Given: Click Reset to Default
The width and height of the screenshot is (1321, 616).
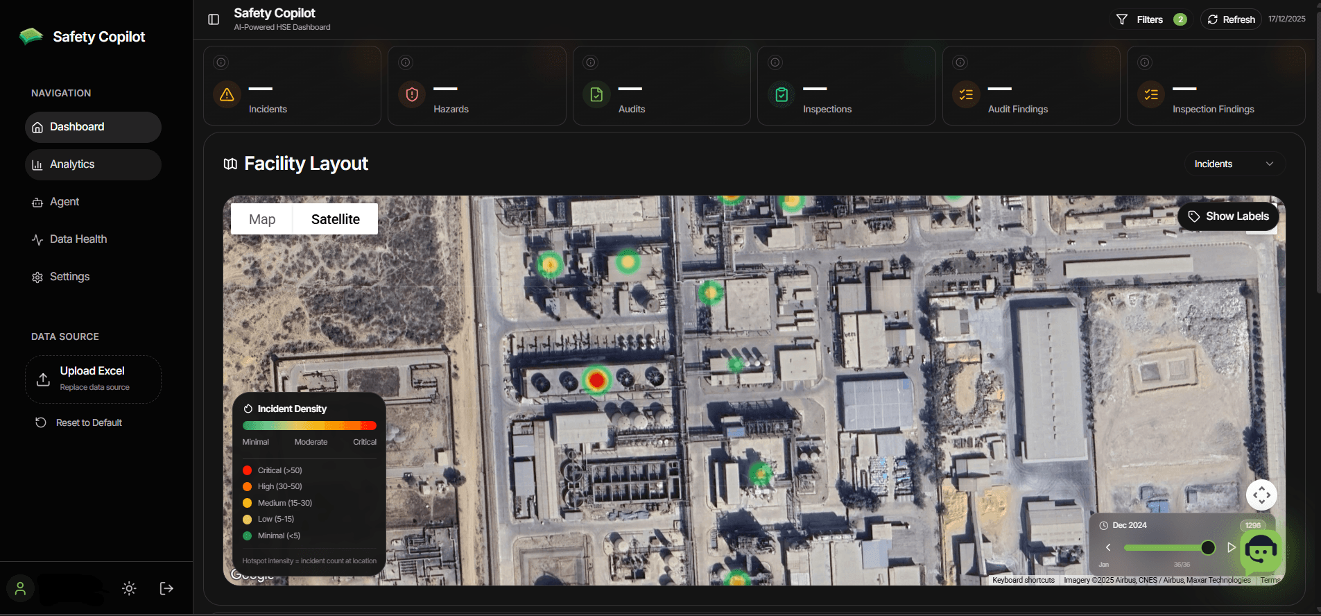Looking at the screenshot, I should 88,422.
